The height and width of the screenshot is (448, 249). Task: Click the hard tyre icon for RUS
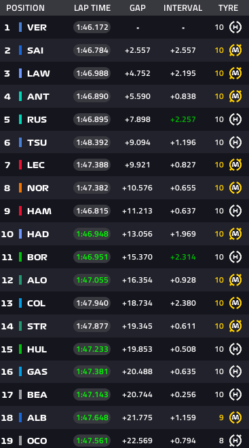click(x=235, y=119)
